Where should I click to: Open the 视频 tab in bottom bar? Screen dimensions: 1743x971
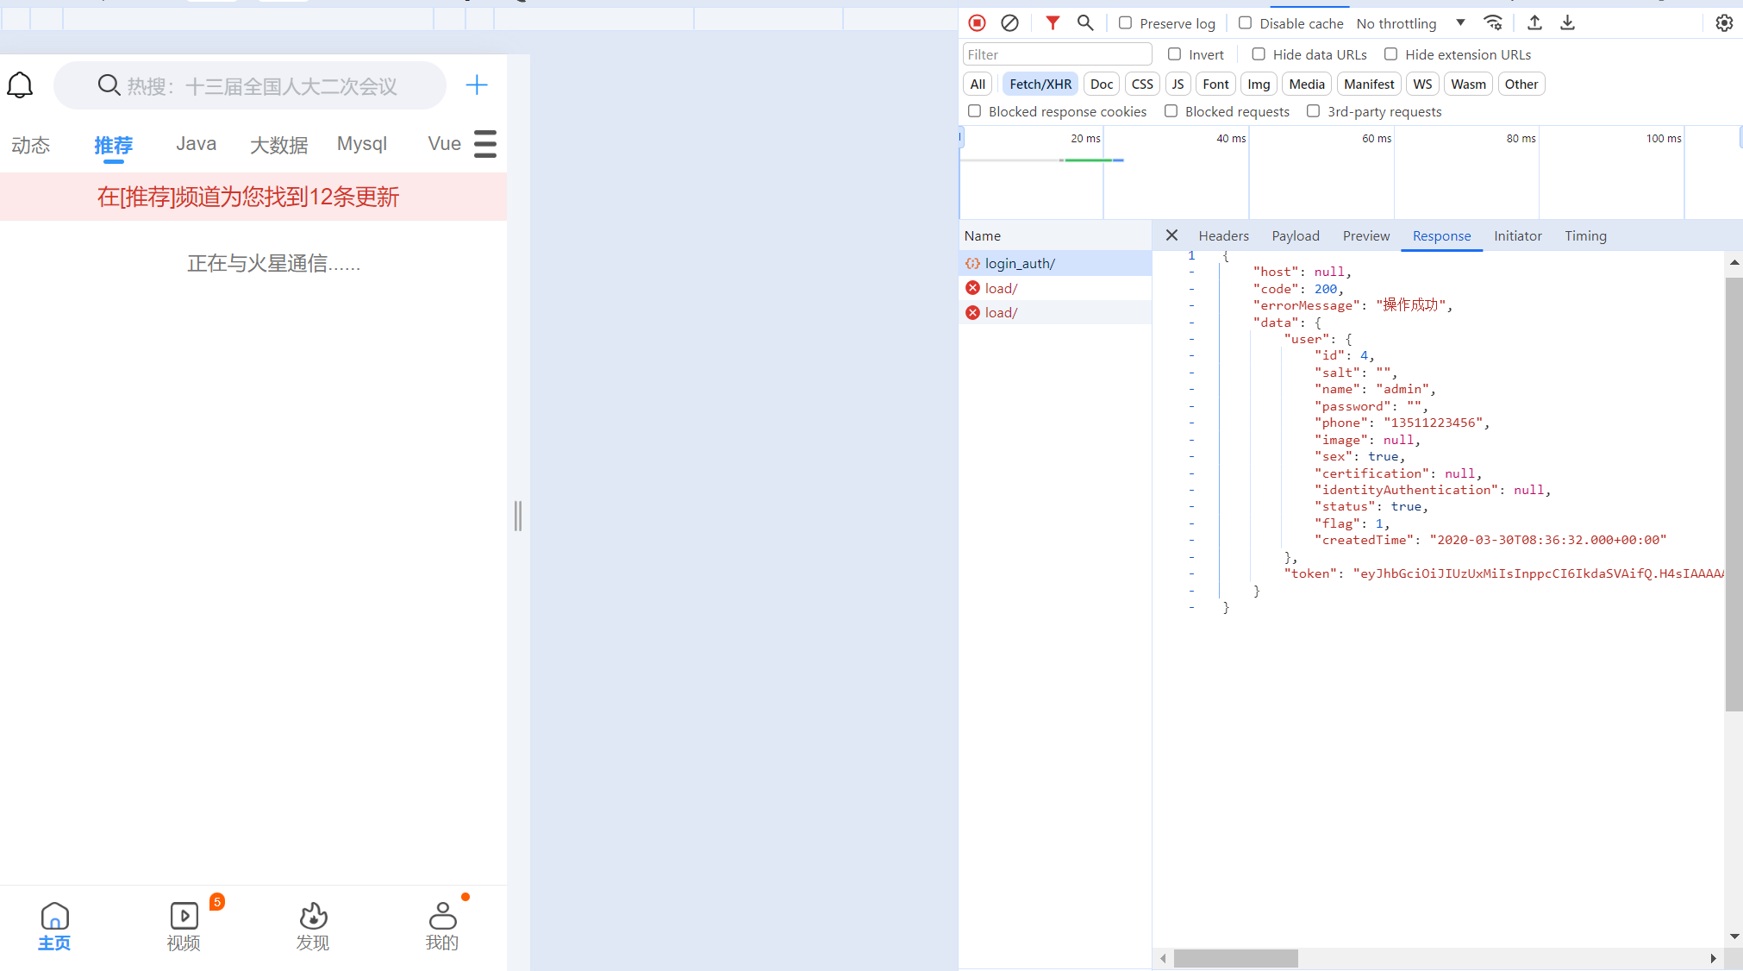[184, 926]
